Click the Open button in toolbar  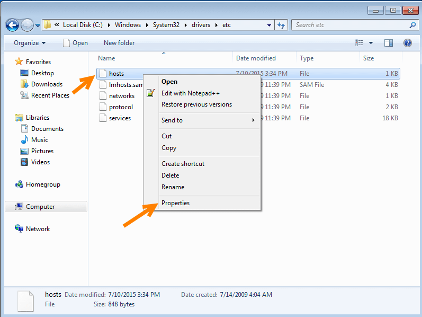(x=75, y=43)
